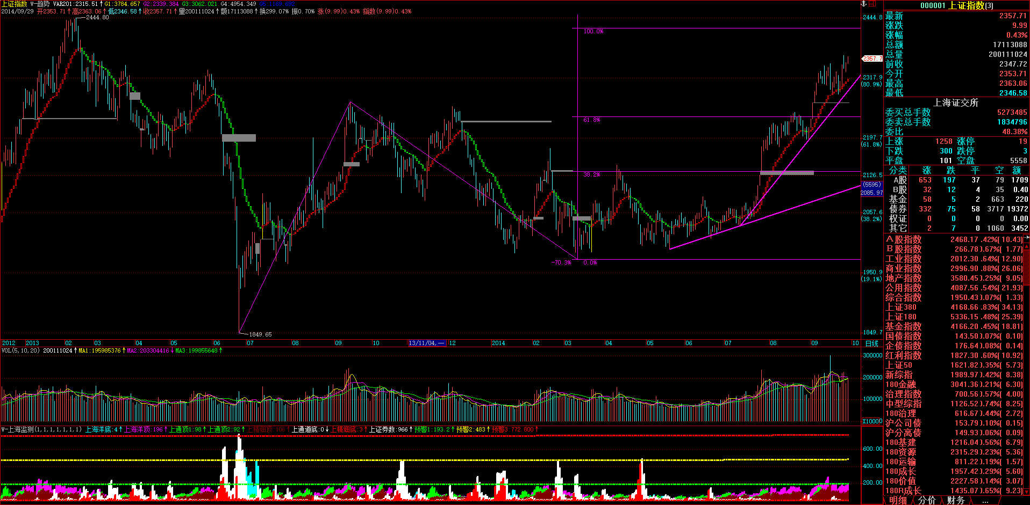Open the W-上海监测 indicator label
Image resolution: width=1030 pixels, height=505 pixels.
coord(41,429)
